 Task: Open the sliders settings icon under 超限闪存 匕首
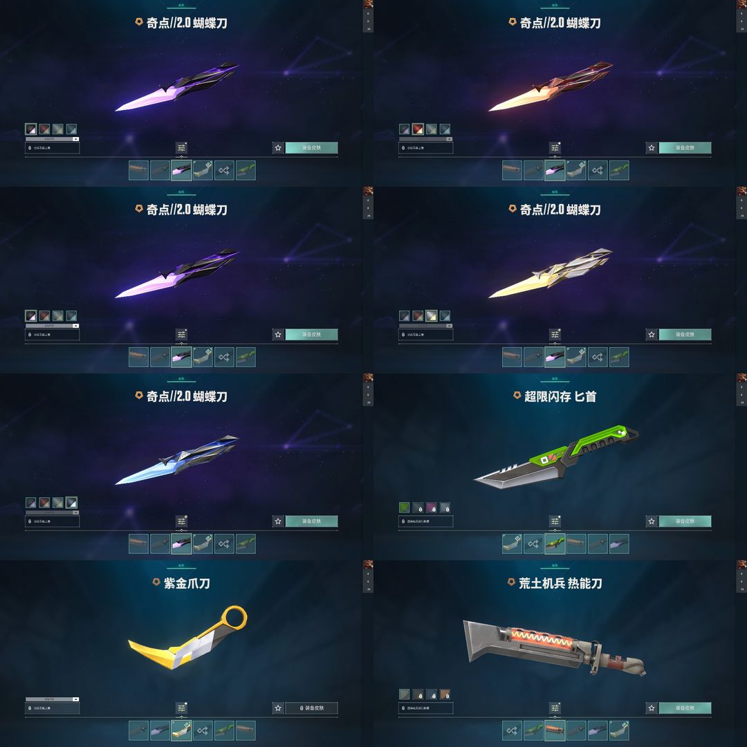click(555, 522)
